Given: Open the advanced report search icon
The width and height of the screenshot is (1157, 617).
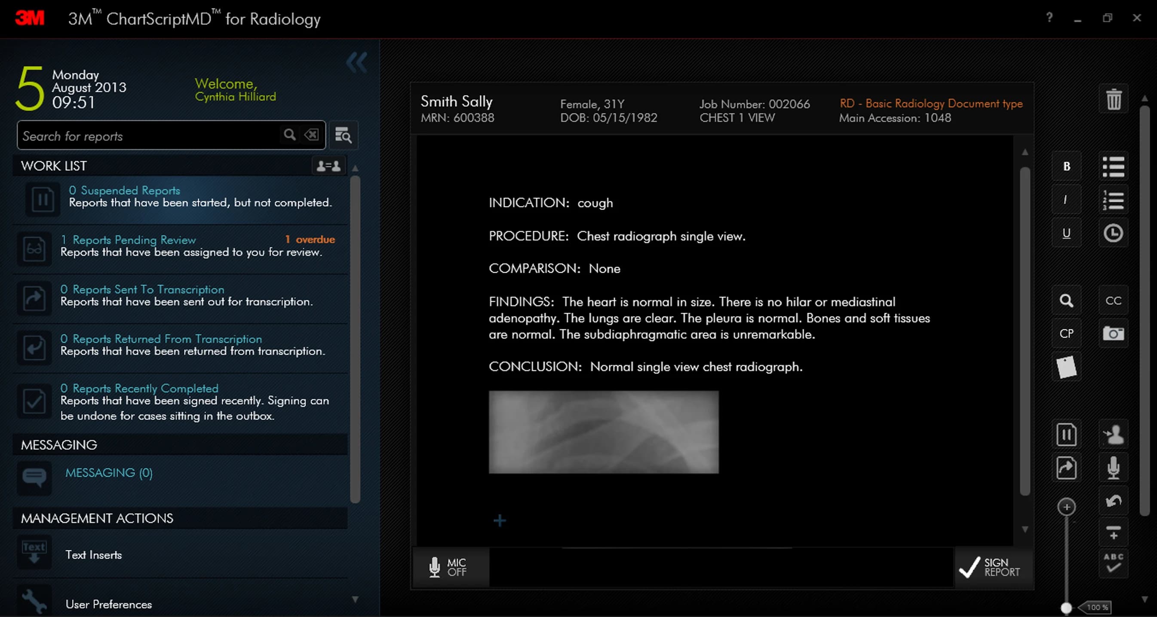Looking at the screenshot, I should click(343, 135).
